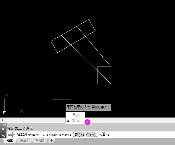Click the command line input after <否>:
Viewport: 175px width, 145px height.
click(142, 135)
